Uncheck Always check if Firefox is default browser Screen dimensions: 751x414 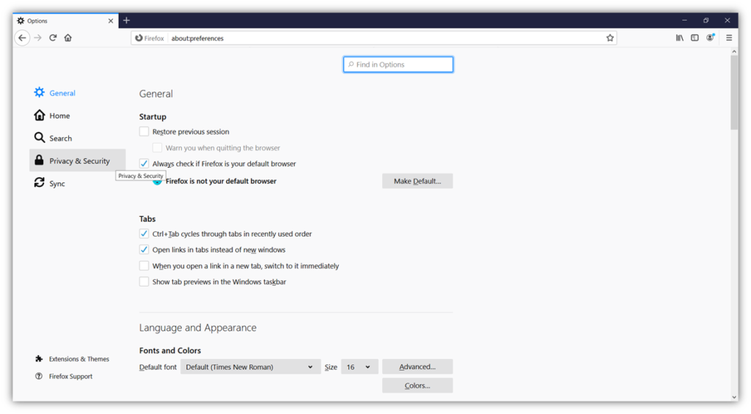coord(144,163)
